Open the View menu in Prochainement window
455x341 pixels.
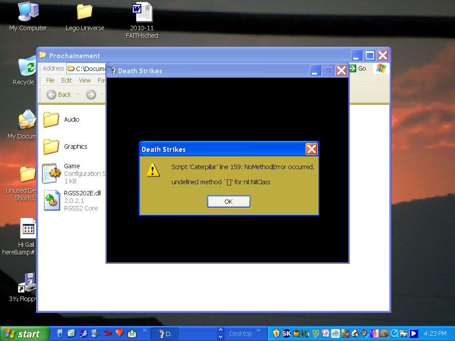[x=85, y=80]
